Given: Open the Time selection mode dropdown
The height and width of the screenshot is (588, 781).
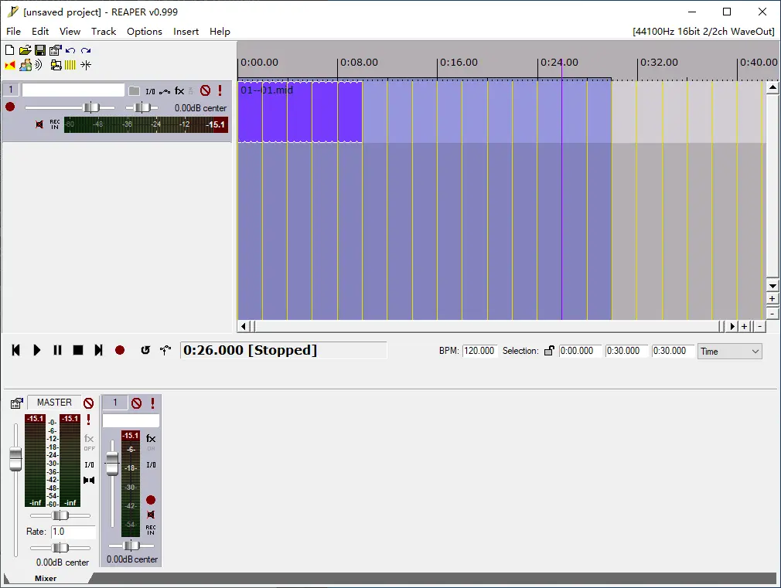Looking at the screenshot, I should [x=729, y=351].
